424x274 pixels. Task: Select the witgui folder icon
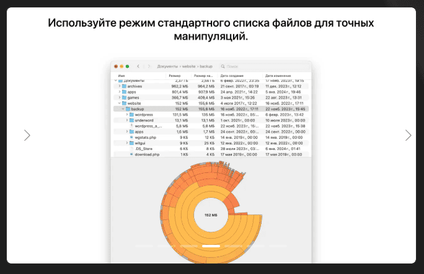click(x=131, y=143)
